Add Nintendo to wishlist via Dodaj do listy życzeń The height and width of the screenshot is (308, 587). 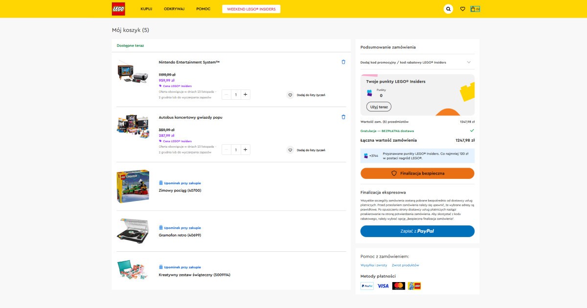311,95
